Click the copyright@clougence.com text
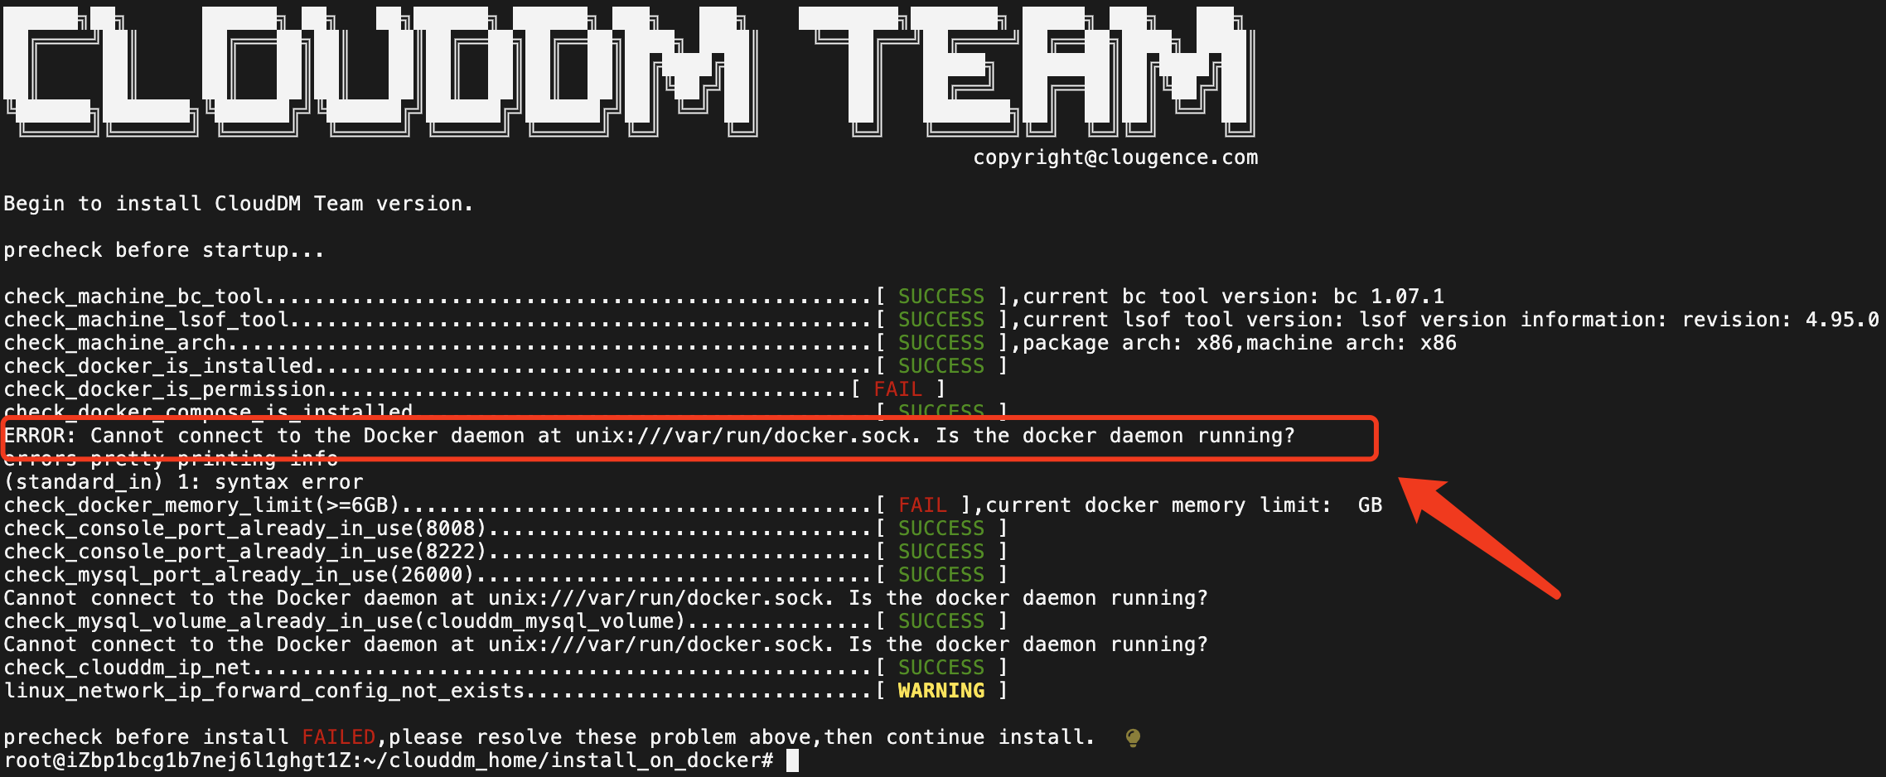The image size is (1886, 777). pos(1115,157)
